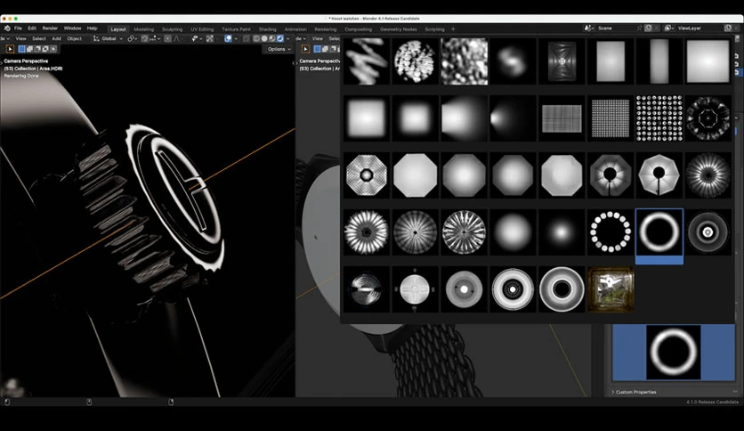
Task: Switch left viewport to wireframe shading
Action: coord(256,38)
